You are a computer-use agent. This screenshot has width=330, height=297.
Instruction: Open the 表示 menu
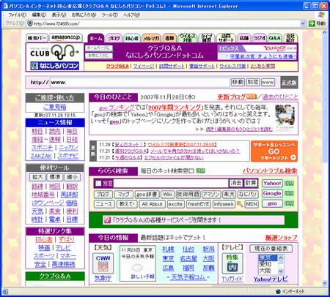pyautogui.click(x=59, y=15)
